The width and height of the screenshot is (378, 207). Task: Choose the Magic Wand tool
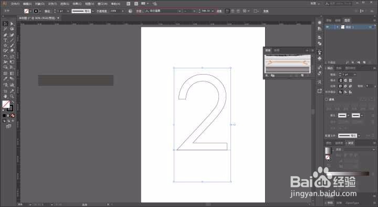pos(5,29)
